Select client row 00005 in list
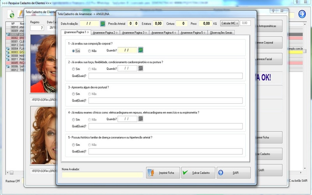Image resolution: width=312 pixels, height=195 pixels. 15,63
